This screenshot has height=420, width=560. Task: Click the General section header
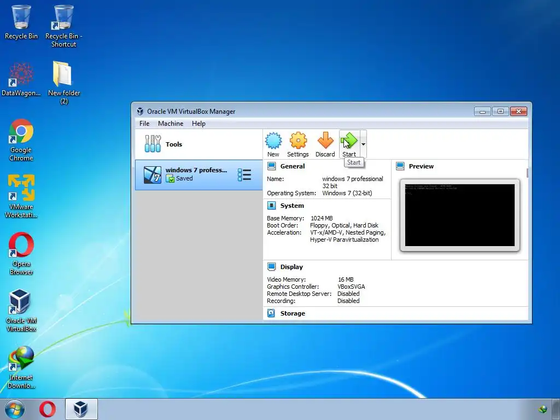click(x=293, y=166)
